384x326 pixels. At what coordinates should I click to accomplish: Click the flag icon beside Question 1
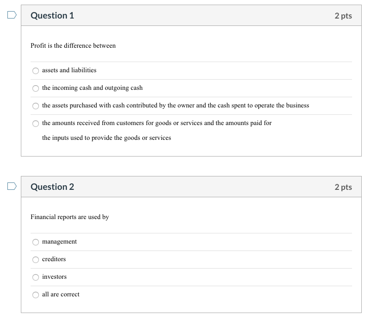coord(12,15)
